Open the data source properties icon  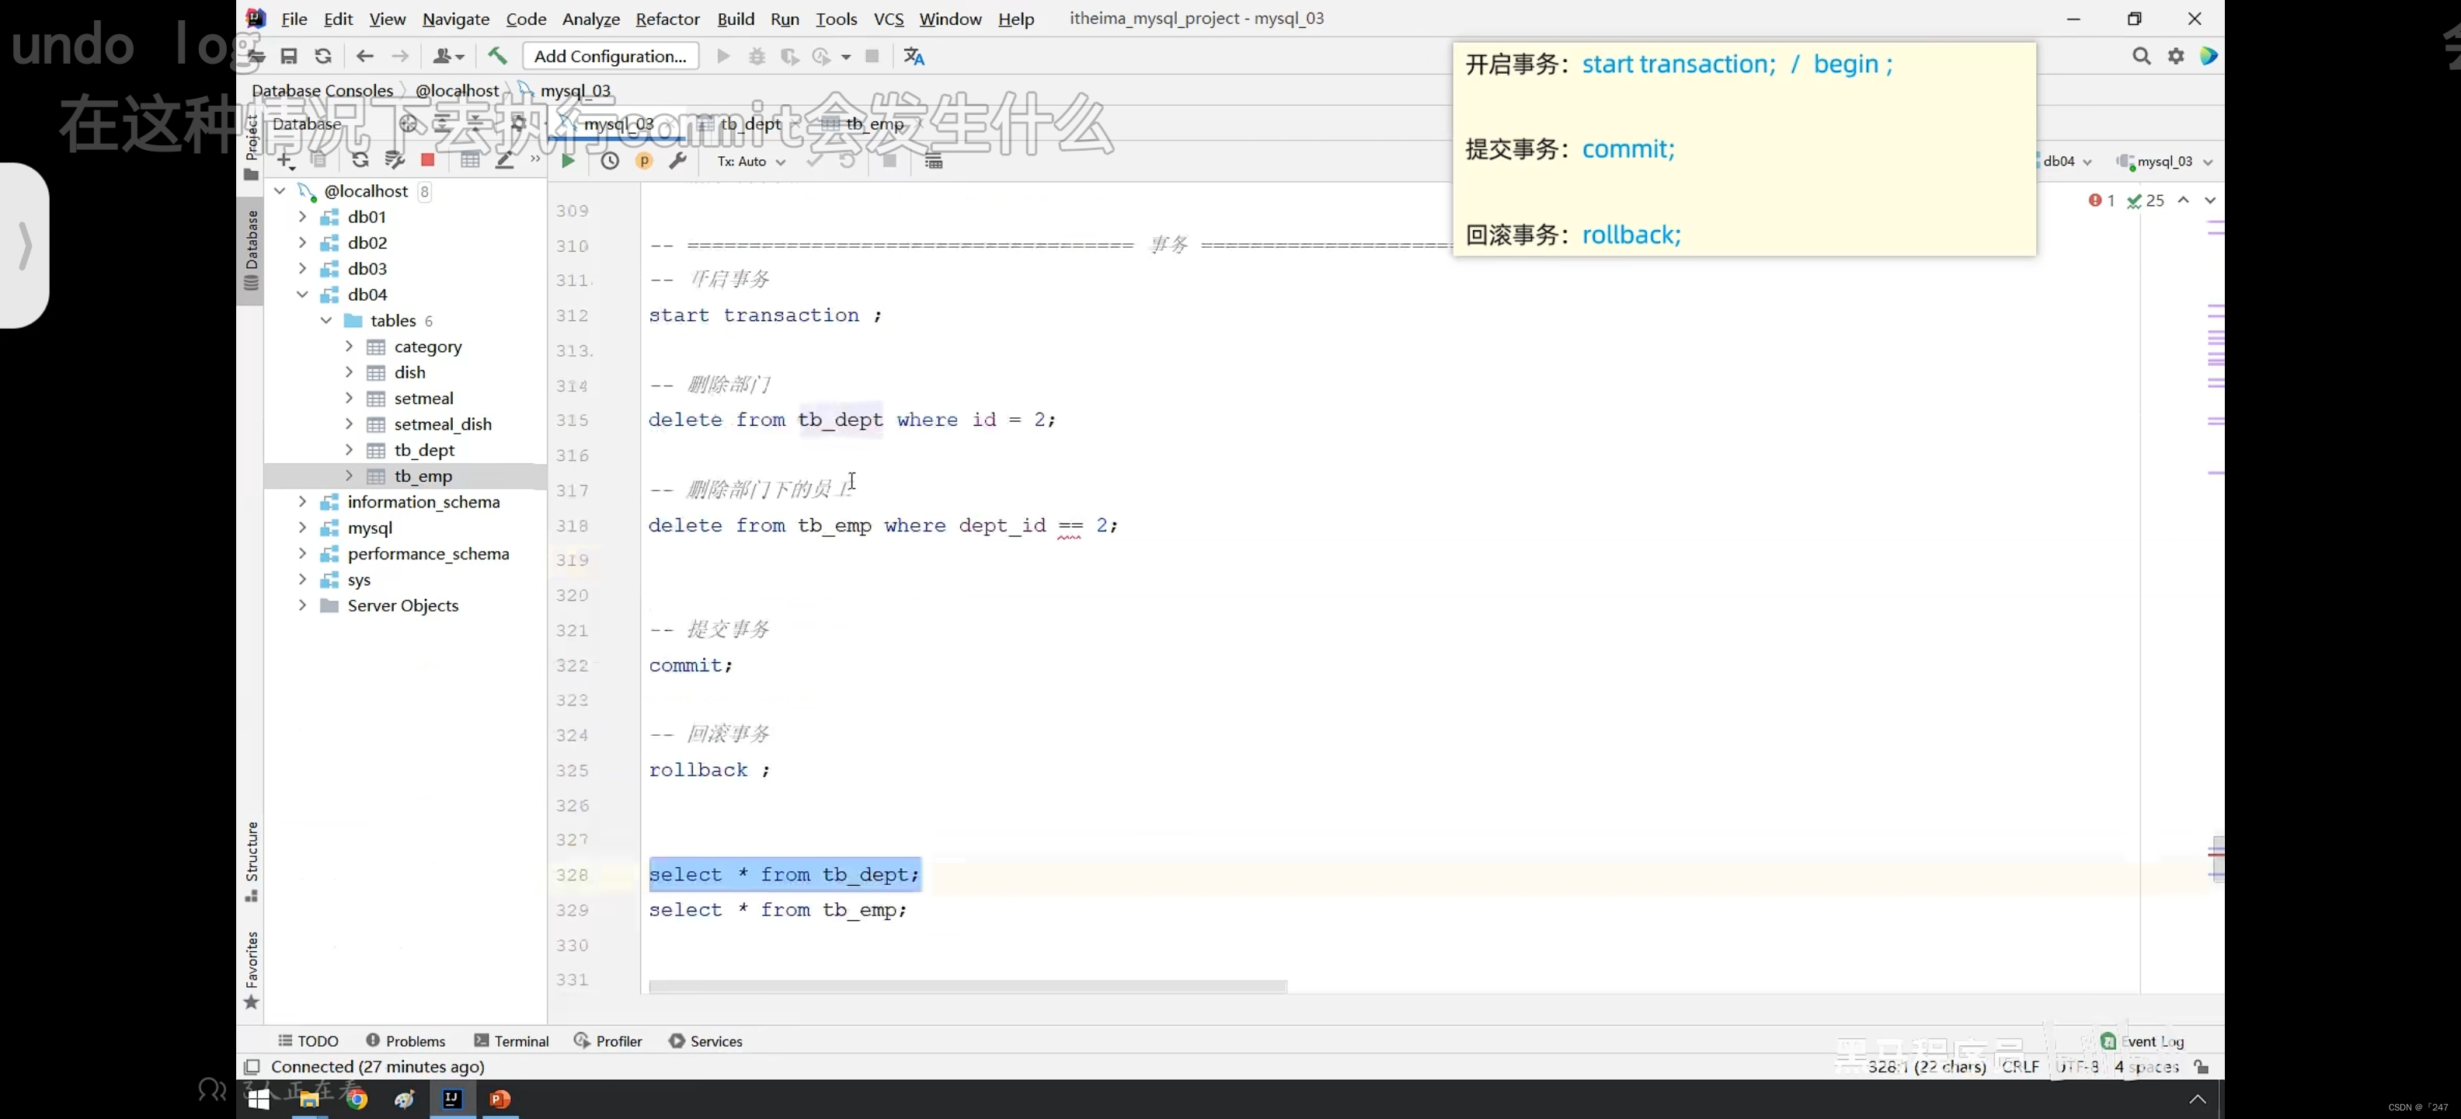tap(394, 161)
